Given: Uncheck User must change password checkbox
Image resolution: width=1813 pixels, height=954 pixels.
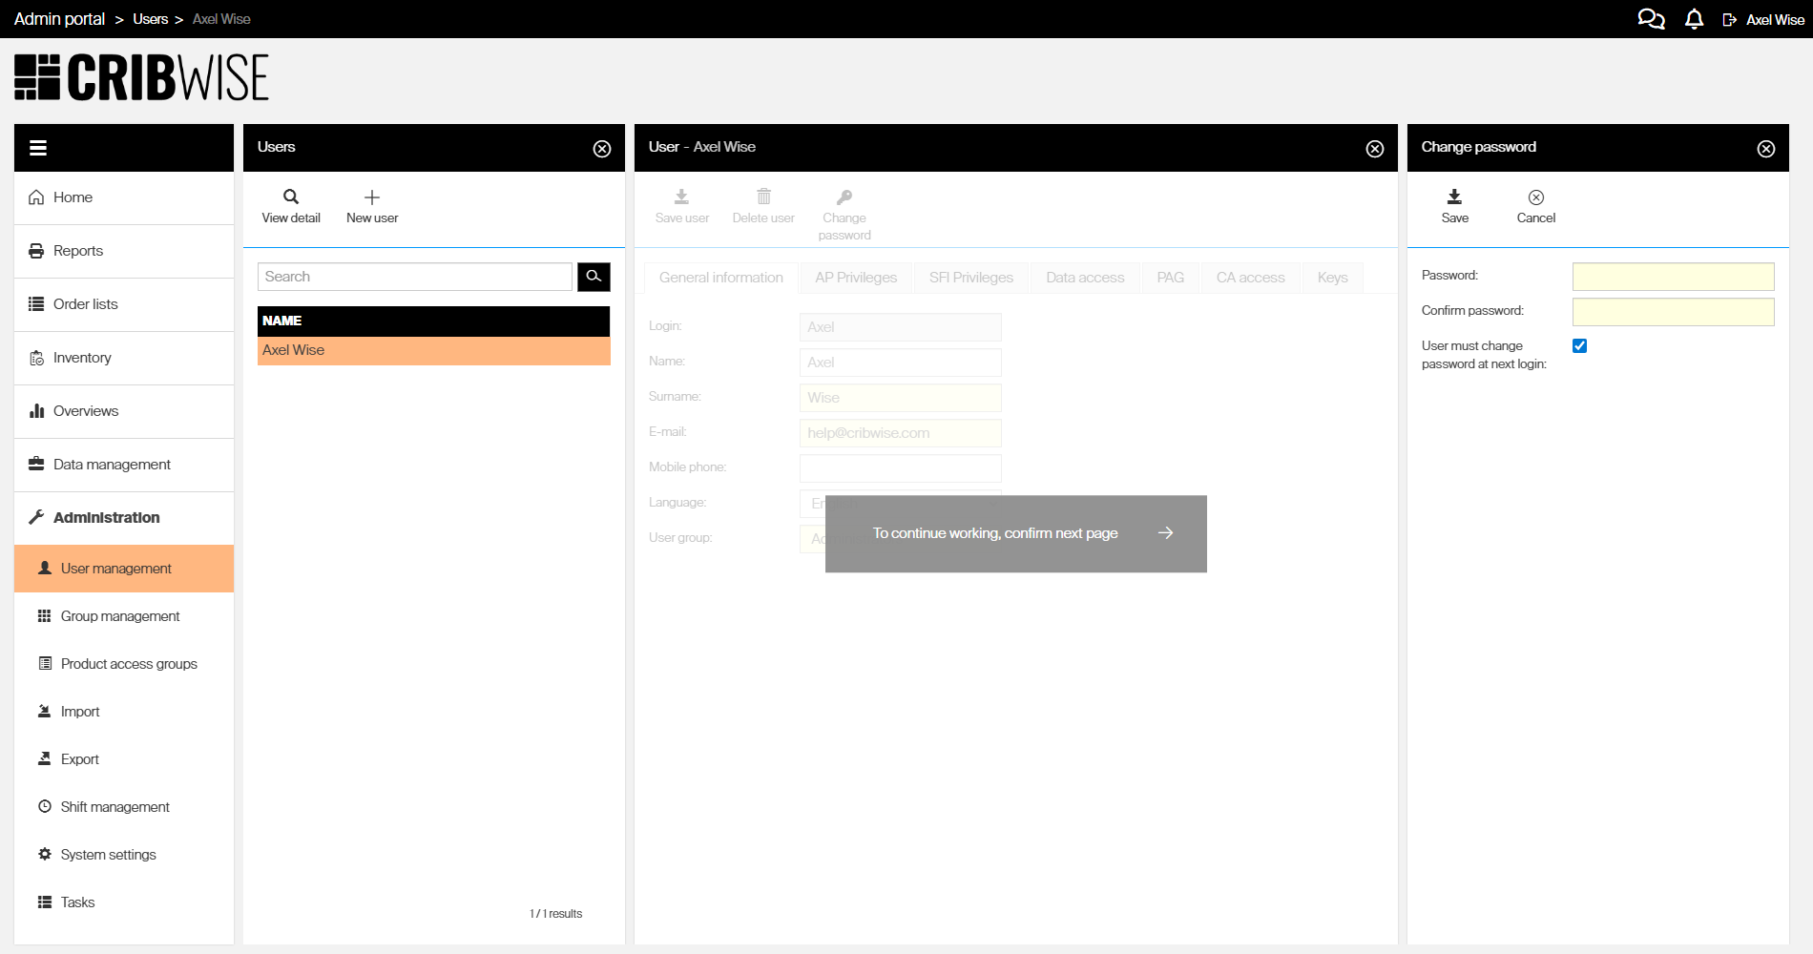Looking at the screenshot, I should click(x=1579, y=346).
